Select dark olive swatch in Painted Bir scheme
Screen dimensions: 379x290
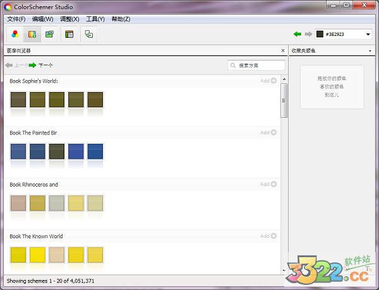pos(57,151)
